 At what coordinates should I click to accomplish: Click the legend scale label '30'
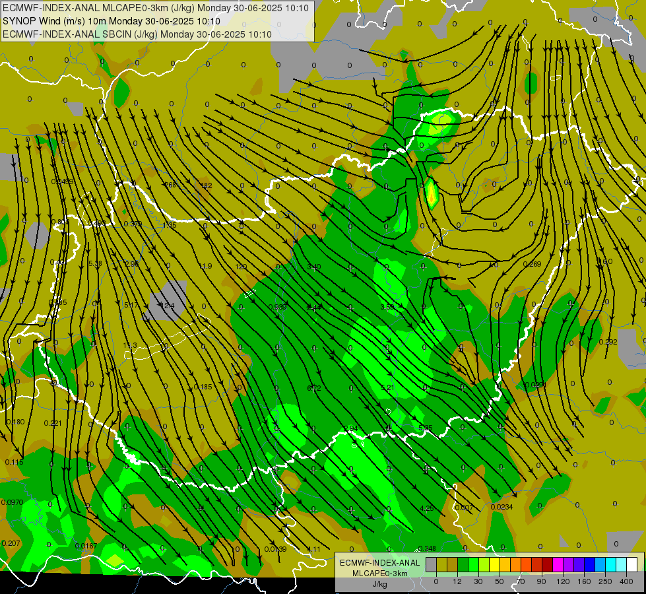pyautogui.click(x=478, y=581)
